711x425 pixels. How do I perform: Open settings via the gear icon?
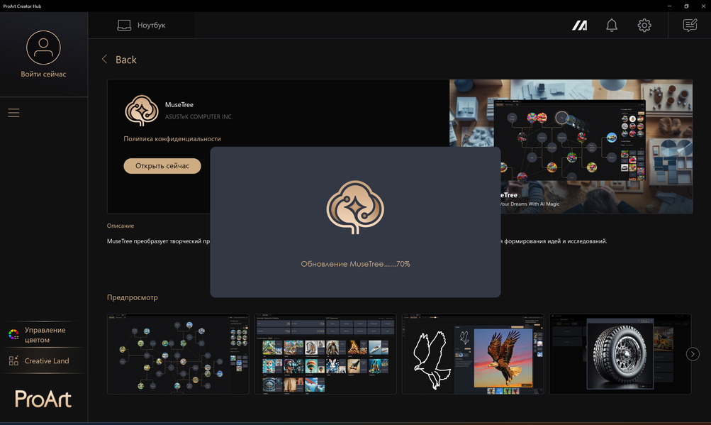click(644, 25)
